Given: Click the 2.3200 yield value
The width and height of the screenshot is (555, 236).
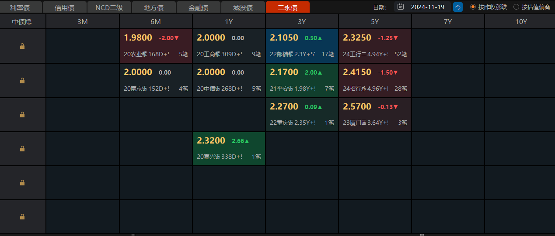Looking at the screenshot, I should point(211,140).
